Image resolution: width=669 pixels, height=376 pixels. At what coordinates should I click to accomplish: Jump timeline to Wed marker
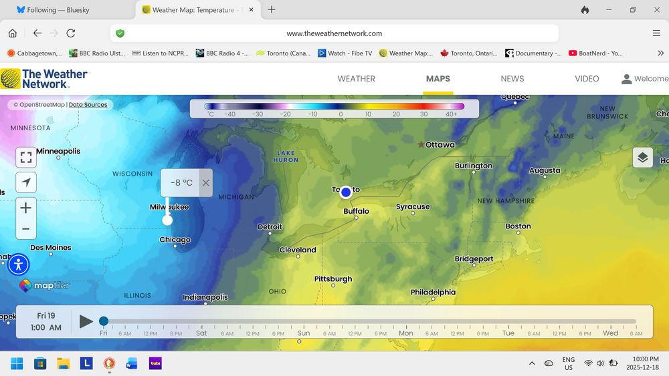[x=611, y=333]
